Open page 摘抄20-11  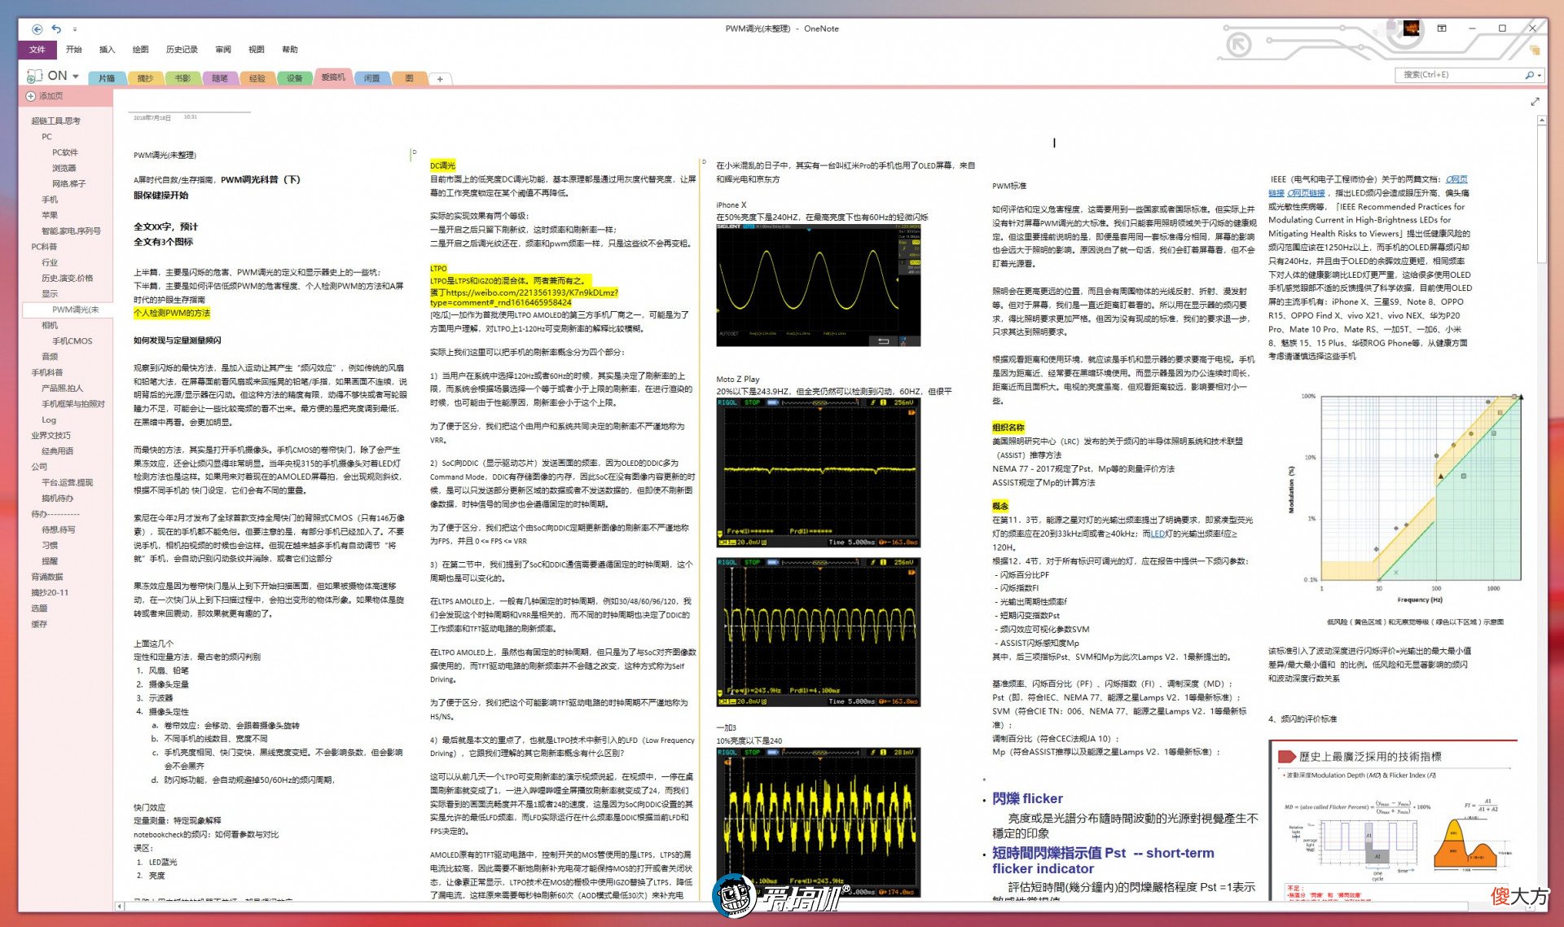[x=50, y=593]
